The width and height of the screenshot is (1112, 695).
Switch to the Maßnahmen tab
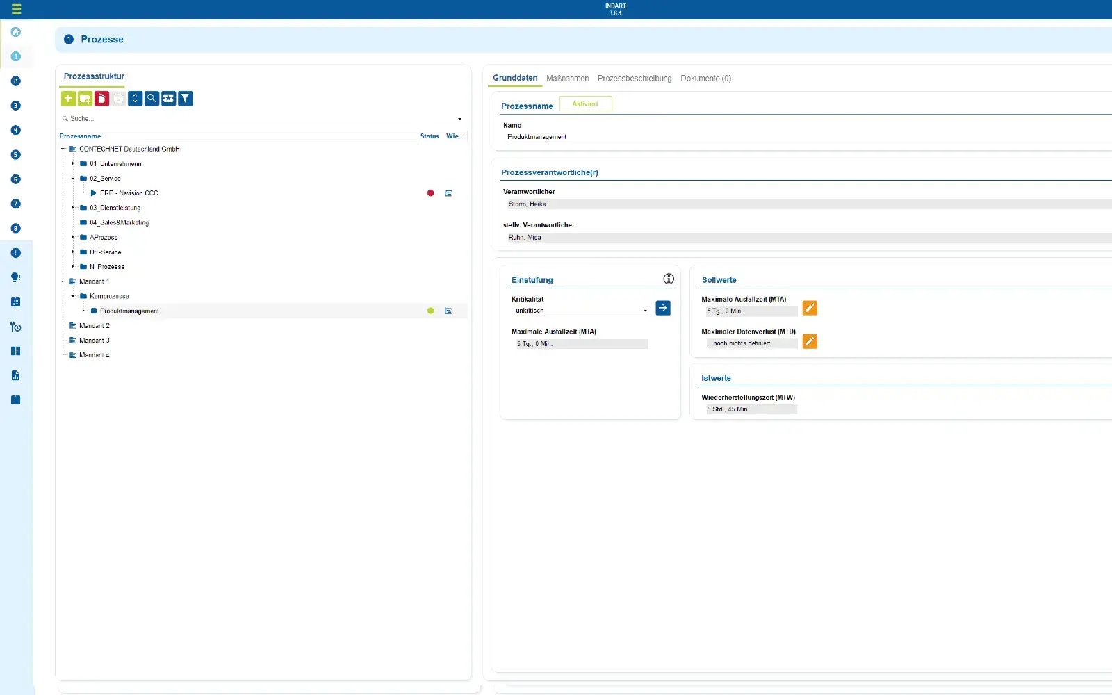click(x=567, y=78)
